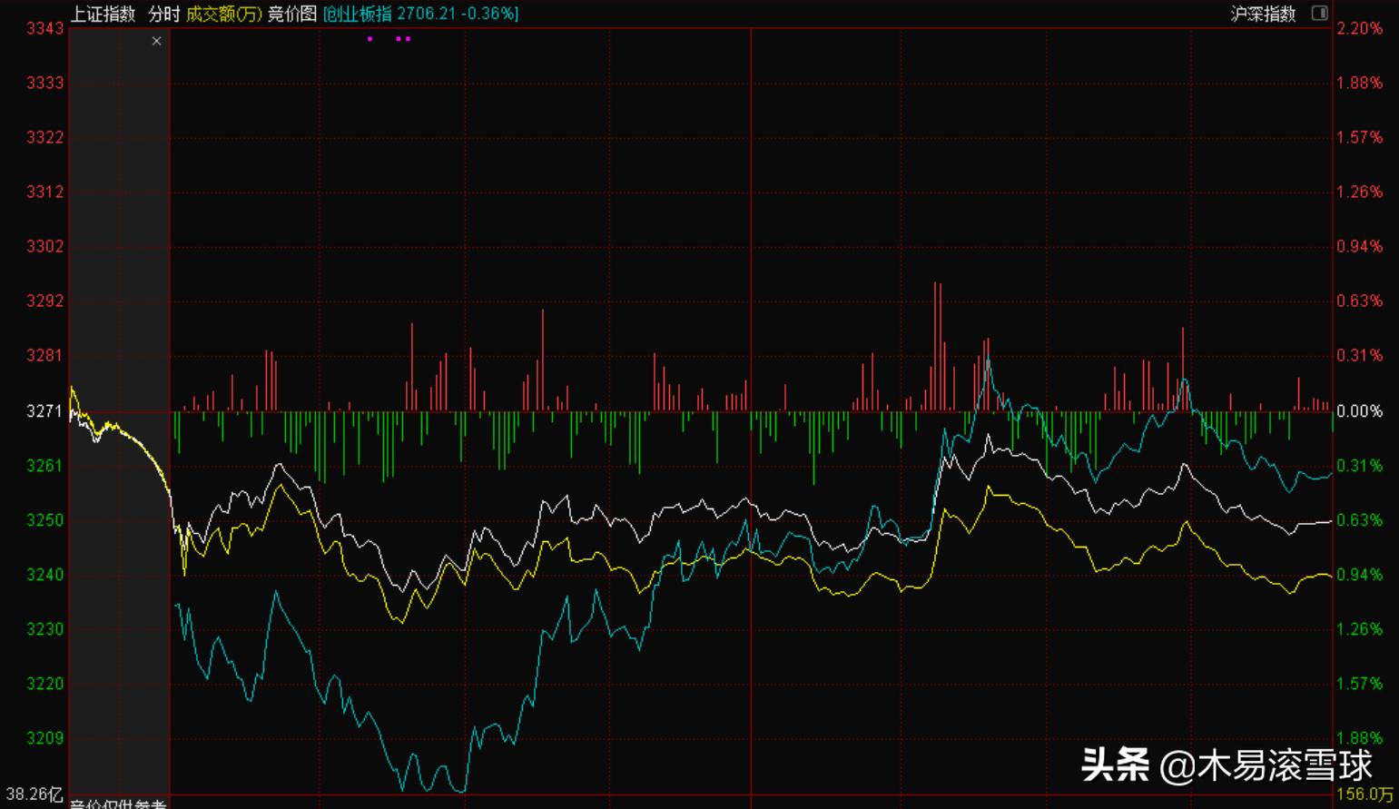Click the 38.26亿 turnover value
1399x809 pixels.
tap(34, 795)
